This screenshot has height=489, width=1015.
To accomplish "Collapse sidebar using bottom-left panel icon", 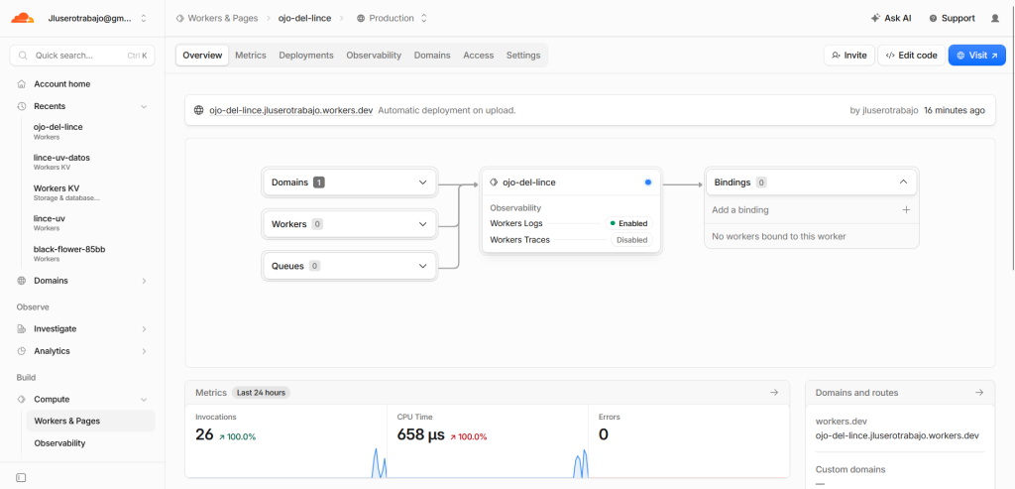I will (21, 477).
